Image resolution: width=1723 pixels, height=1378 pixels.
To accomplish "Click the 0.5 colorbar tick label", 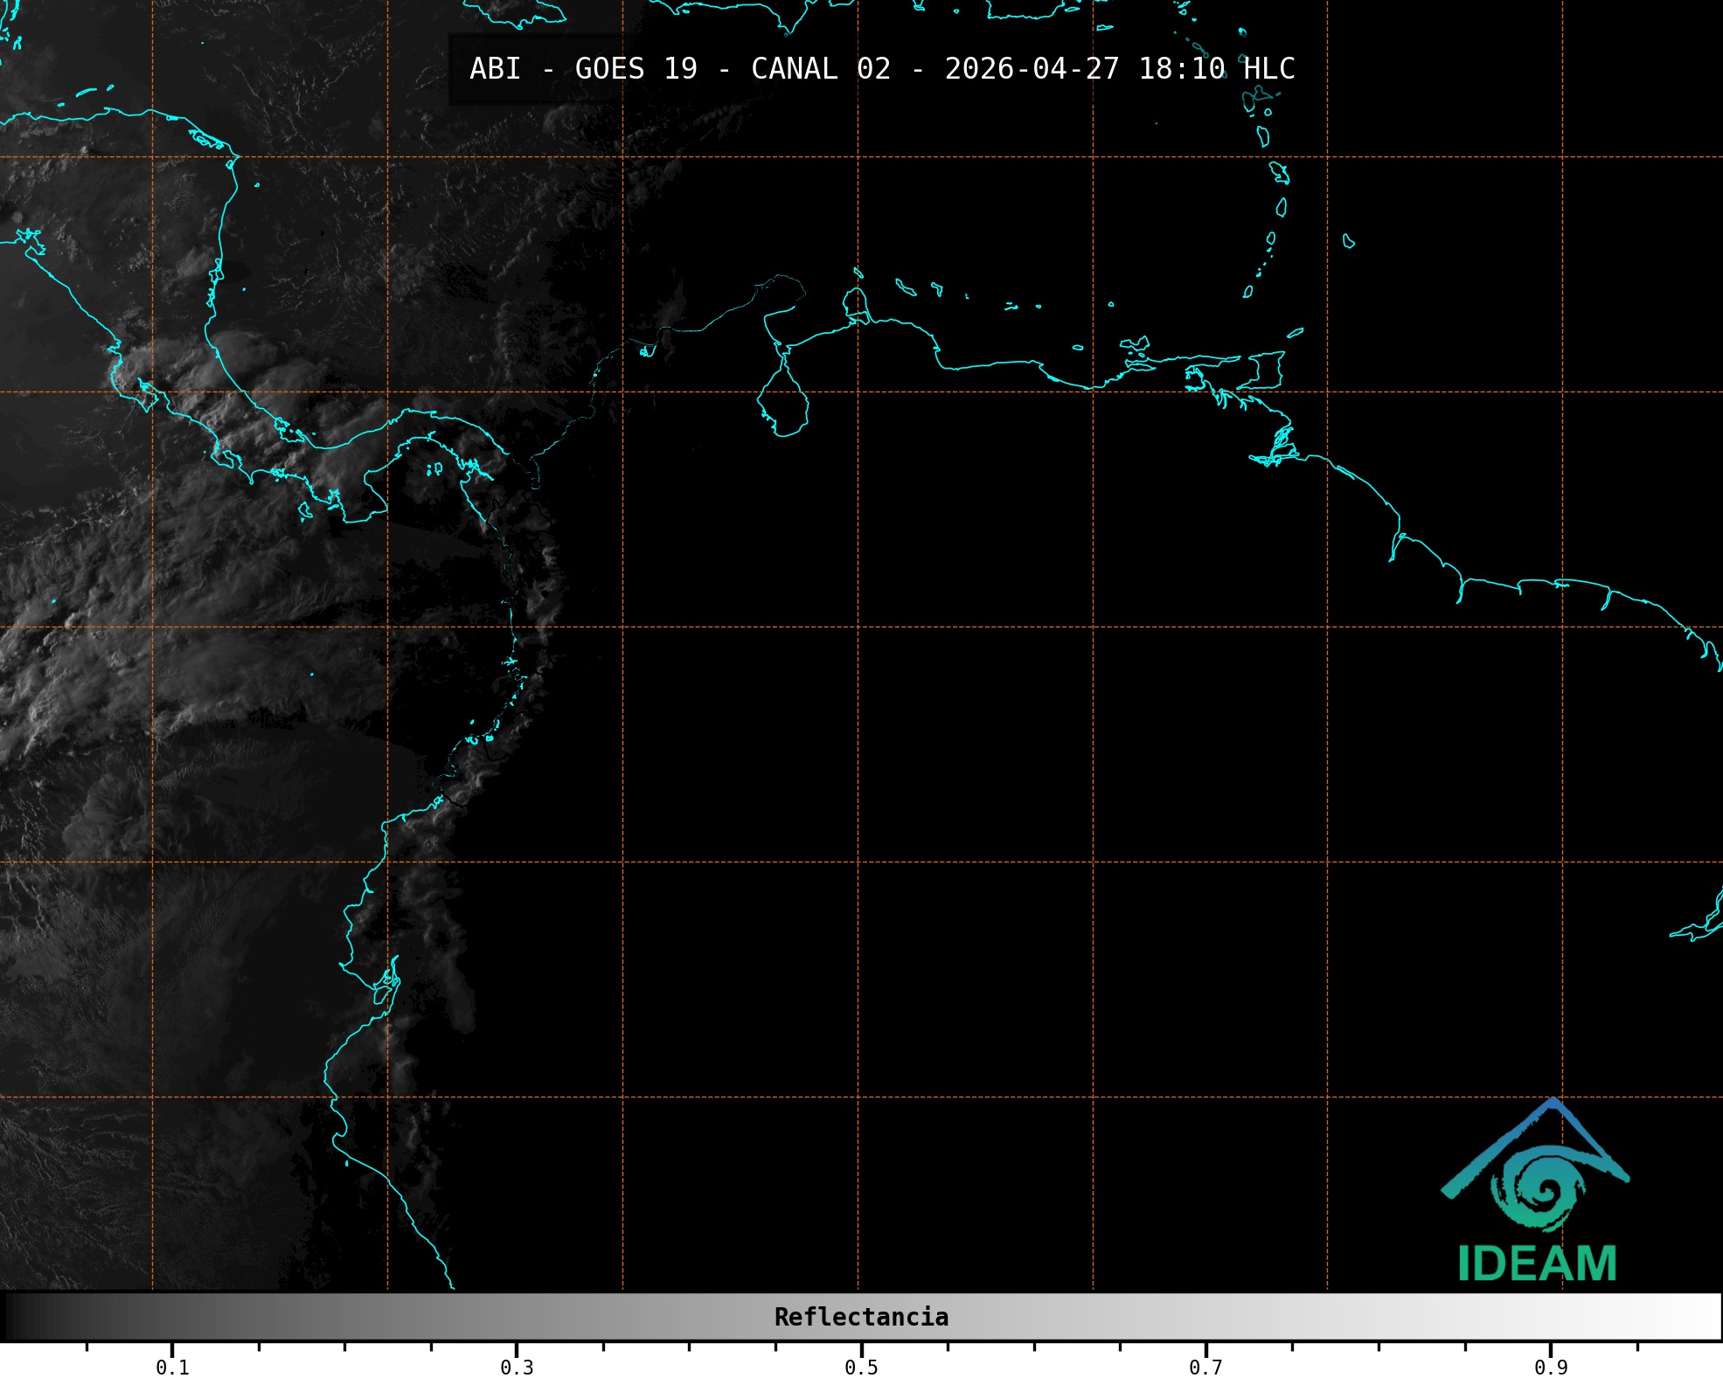I will [861, 1368].
